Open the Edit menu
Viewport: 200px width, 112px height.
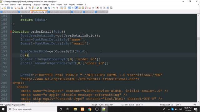pos(7,5)
